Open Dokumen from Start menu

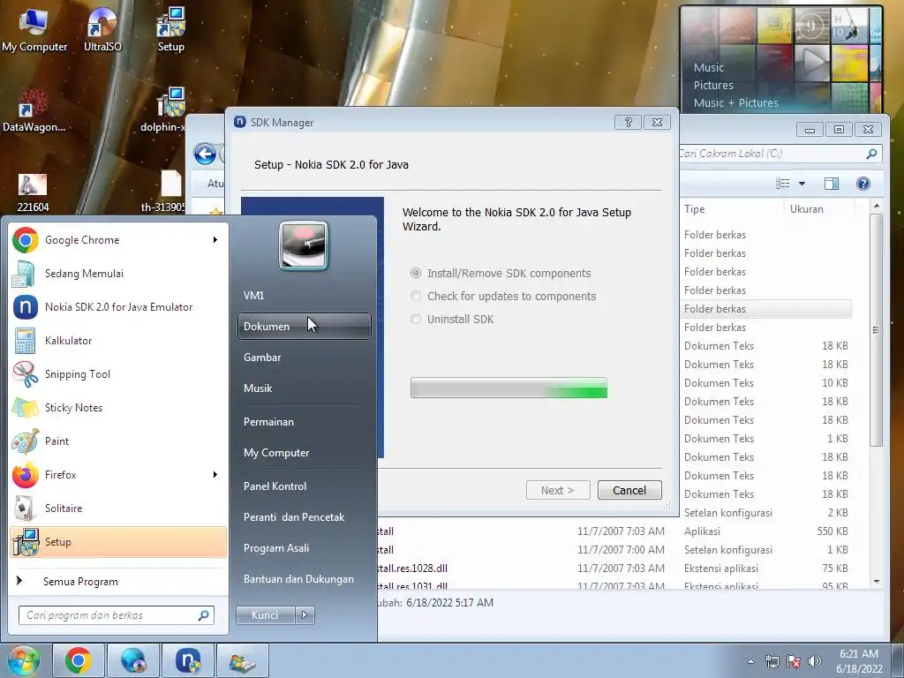pyautogui.click(x=304, y=327)
